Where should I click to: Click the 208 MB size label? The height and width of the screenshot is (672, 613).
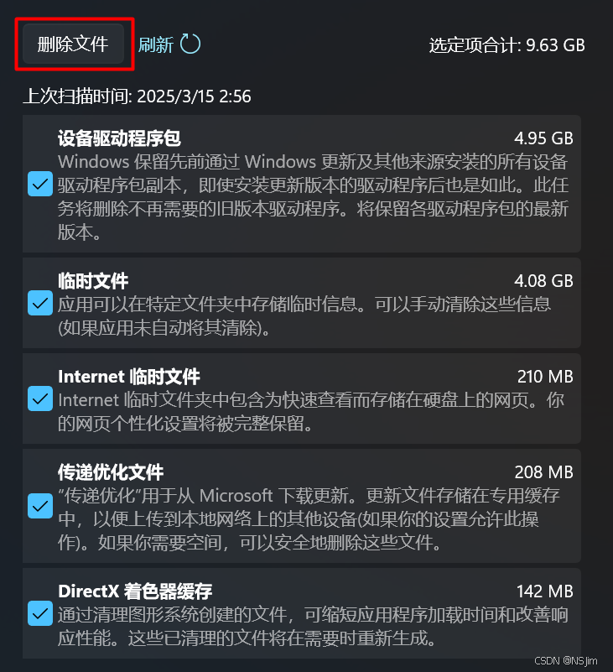pos(544,472)
